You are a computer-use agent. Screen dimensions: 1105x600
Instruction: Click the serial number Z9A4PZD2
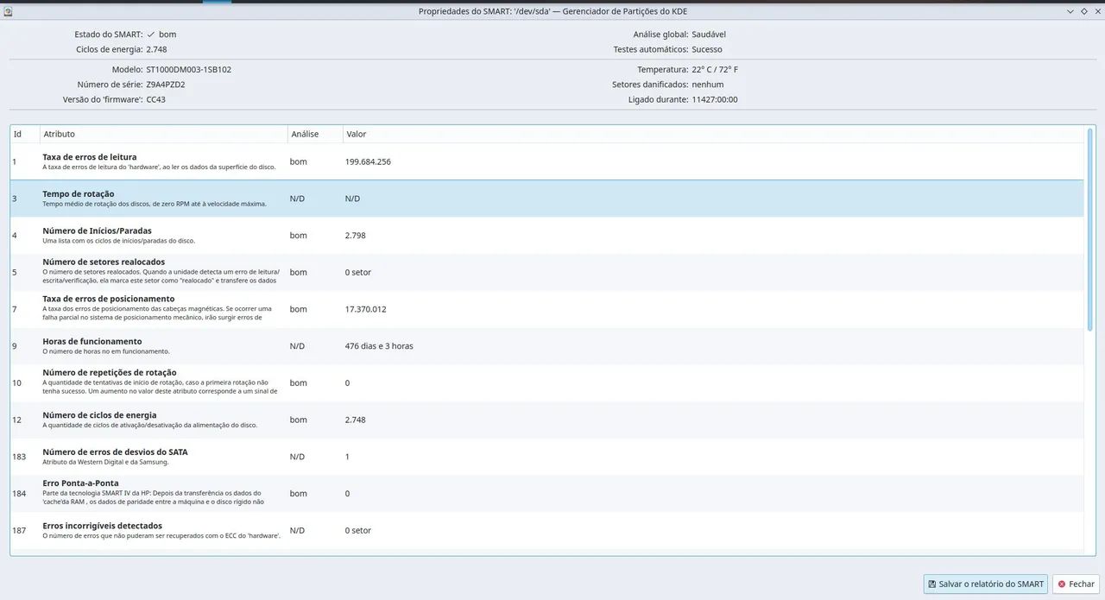(x=166, y=85)
